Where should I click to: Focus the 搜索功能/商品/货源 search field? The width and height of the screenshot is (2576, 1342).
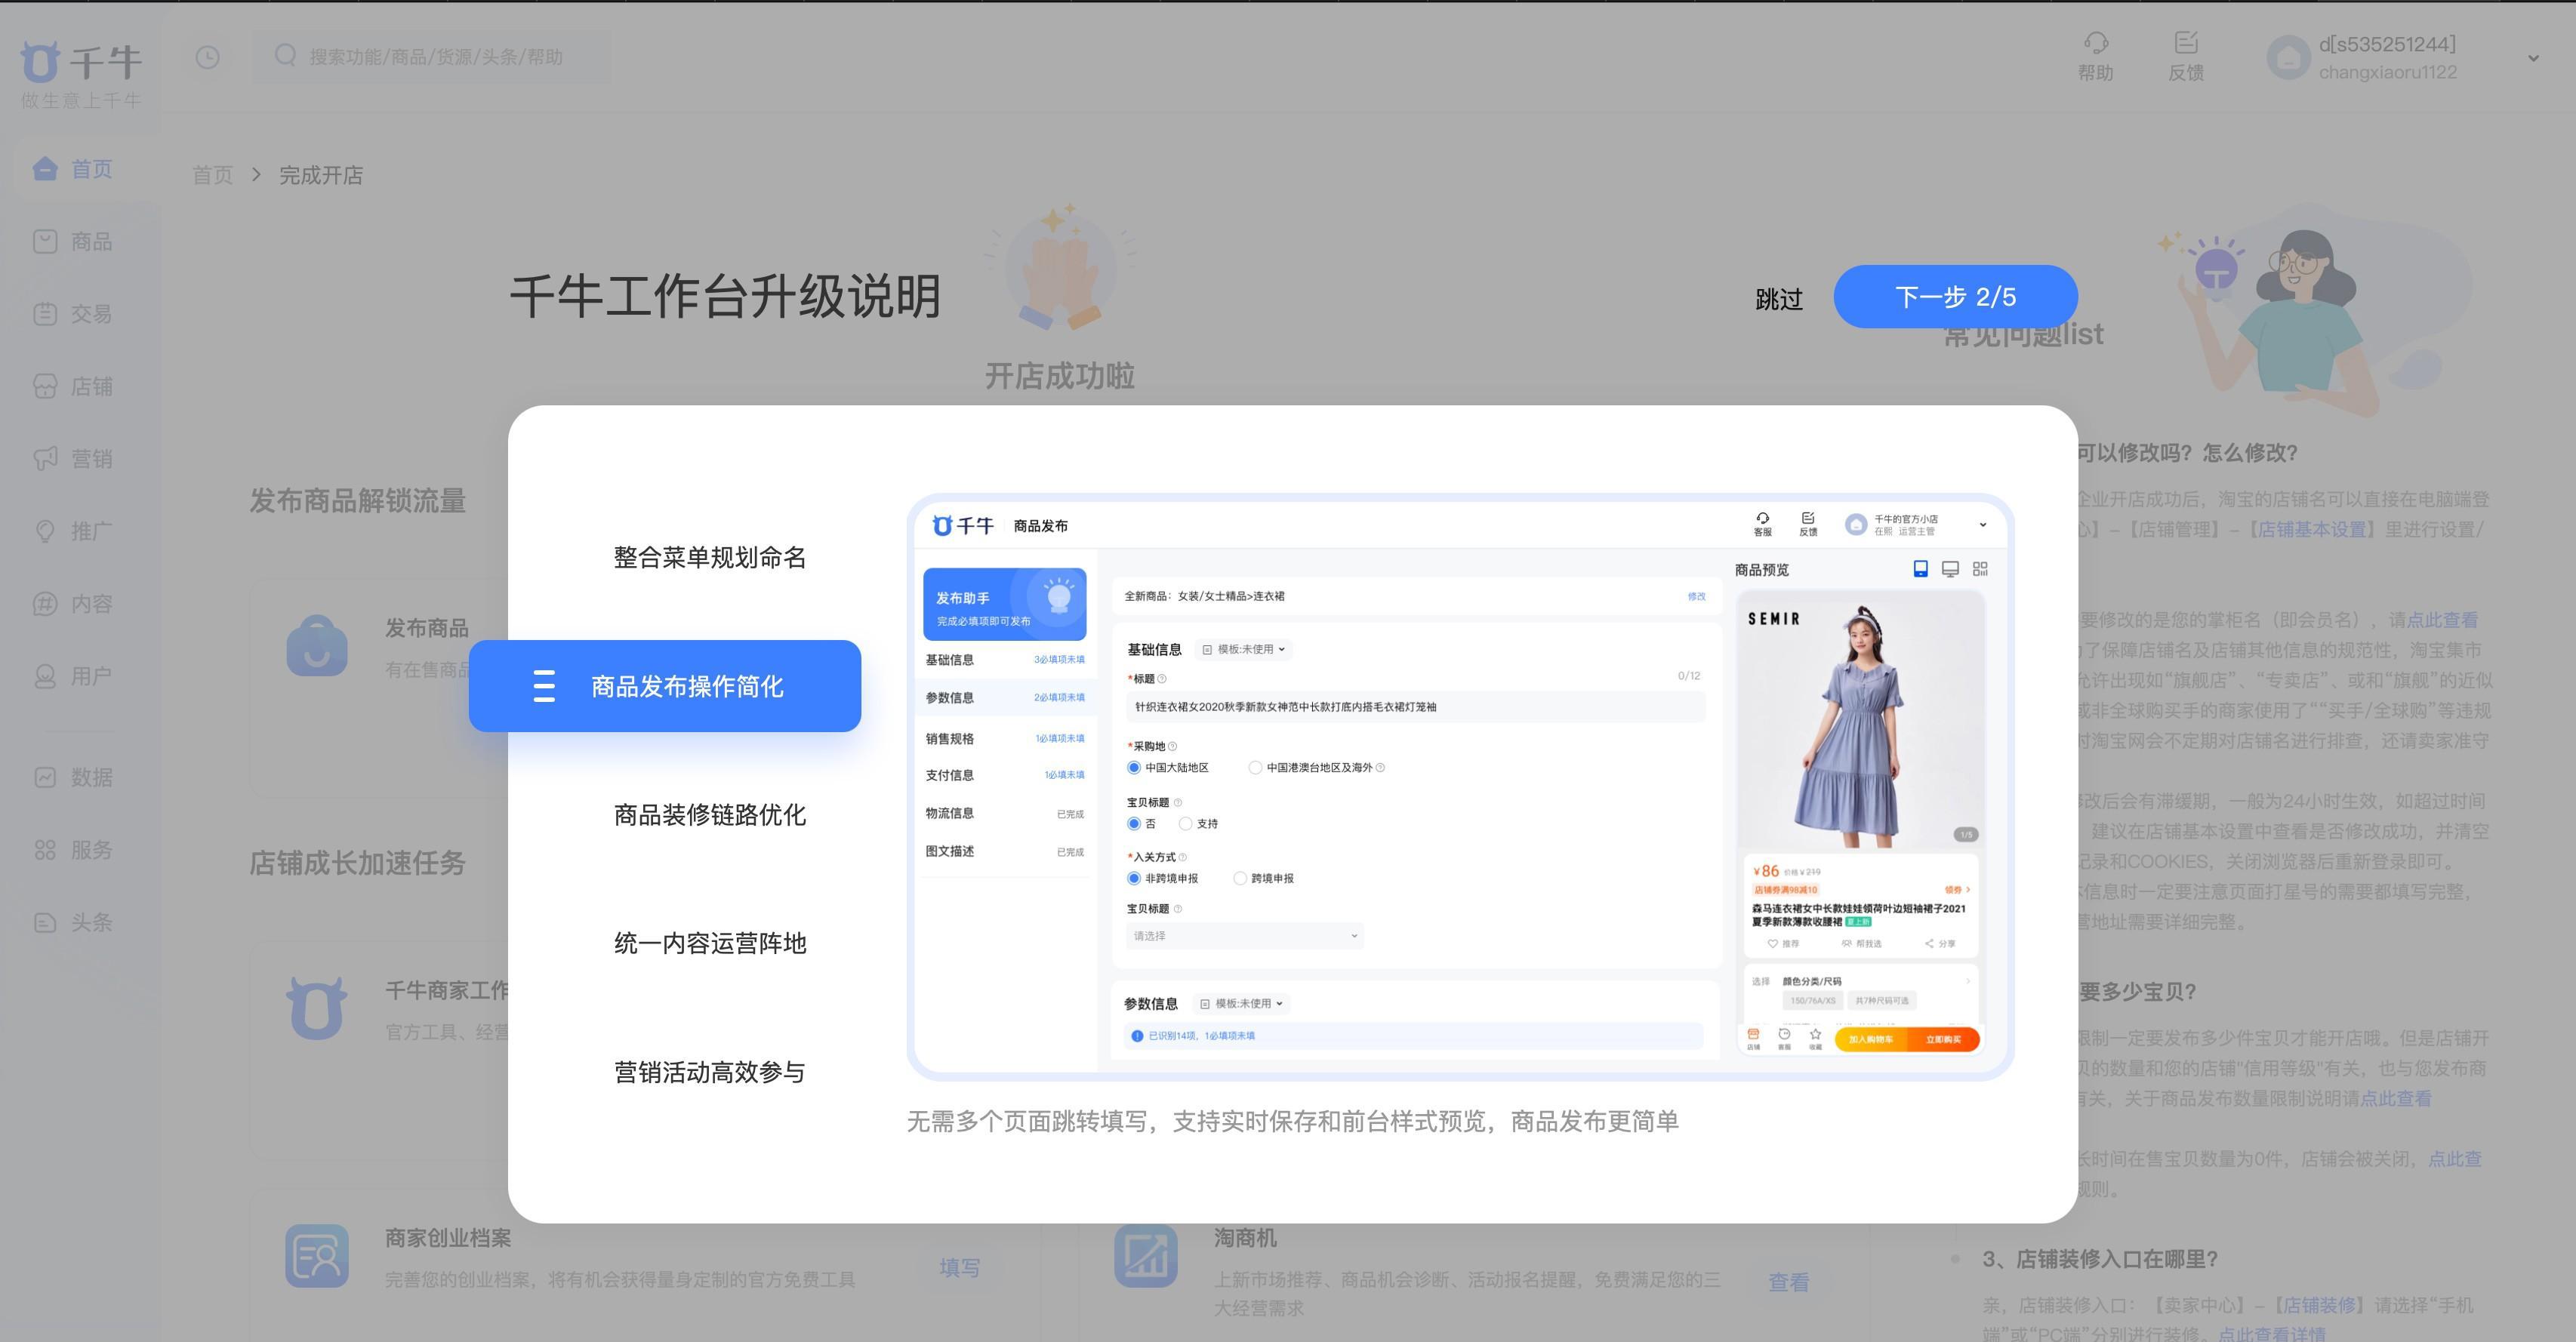(432, 57)
